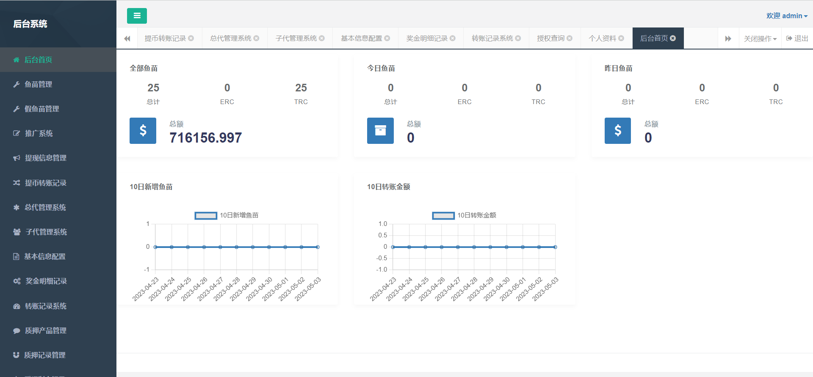Image resolution: width=813 pixels, height=377 pixels.
Task: Toggle the 10日新增鱼苗 chart legend swatch
Action: pos(206,215)
